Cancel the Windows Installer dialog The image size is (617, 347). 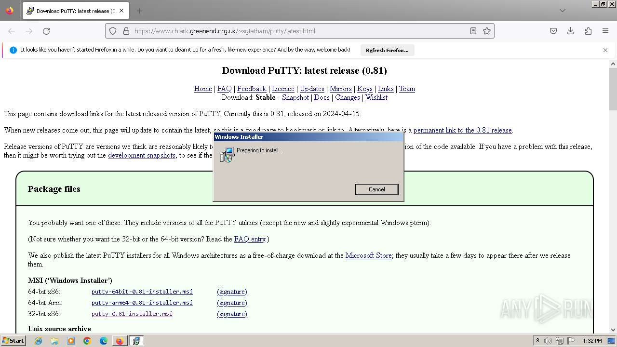tap(376, 189)
